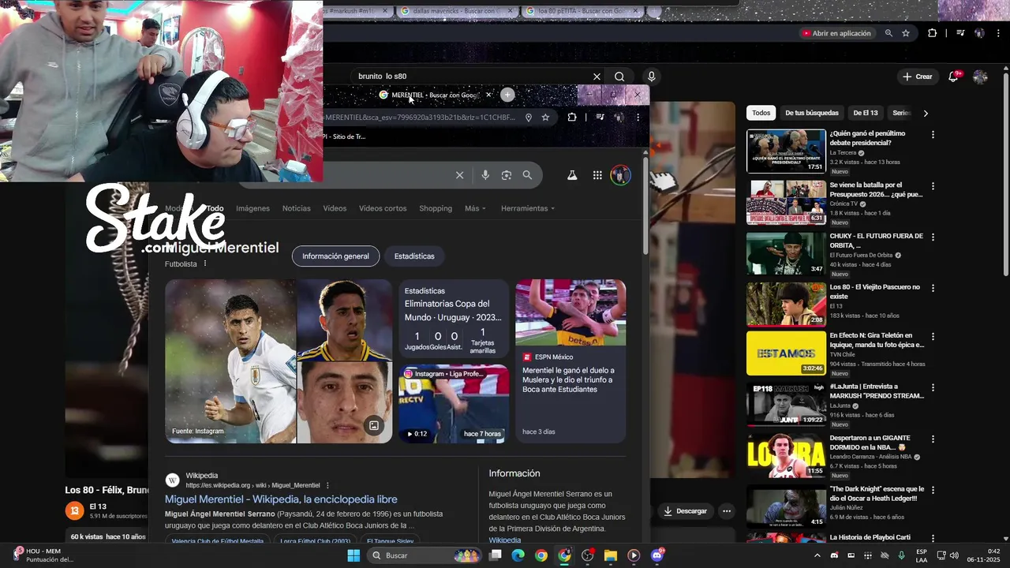Click taskbar Buscar search box
1010x568 pixels.
[x=426, y=555]
